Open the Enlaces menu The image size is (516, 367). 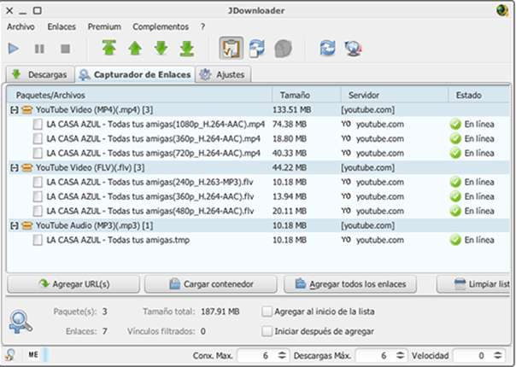[x=62, y=26]
